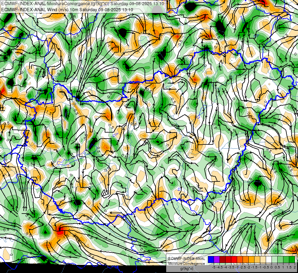Click the Wind (m/s) 10m title line

pyautogui.click(x=67, y=10)
